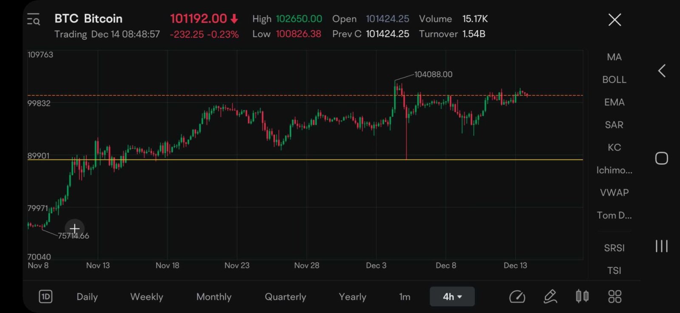Switch to the Weekly timeframe
Viewport: 680px width, 313px height.
147,297
